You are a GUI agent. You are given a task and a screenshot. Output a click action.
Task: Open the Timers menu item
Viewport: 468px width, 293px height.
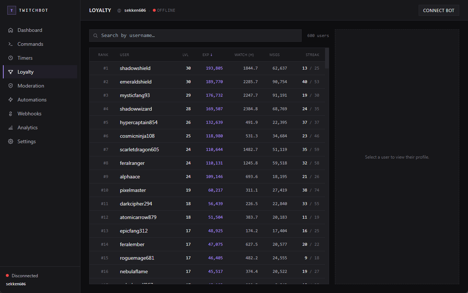point(40,58)
